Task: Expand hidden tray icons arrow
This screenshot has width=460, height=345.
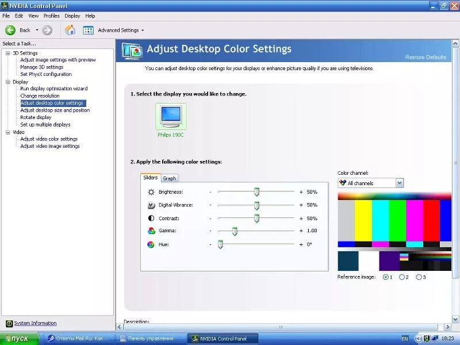Action: pos(419,339)
